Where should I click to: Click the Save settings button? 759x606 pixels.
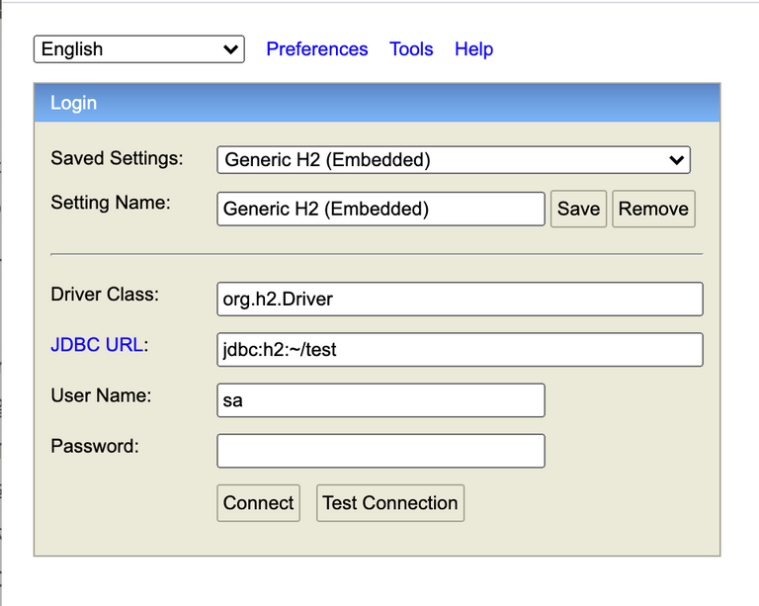point(578,209)
